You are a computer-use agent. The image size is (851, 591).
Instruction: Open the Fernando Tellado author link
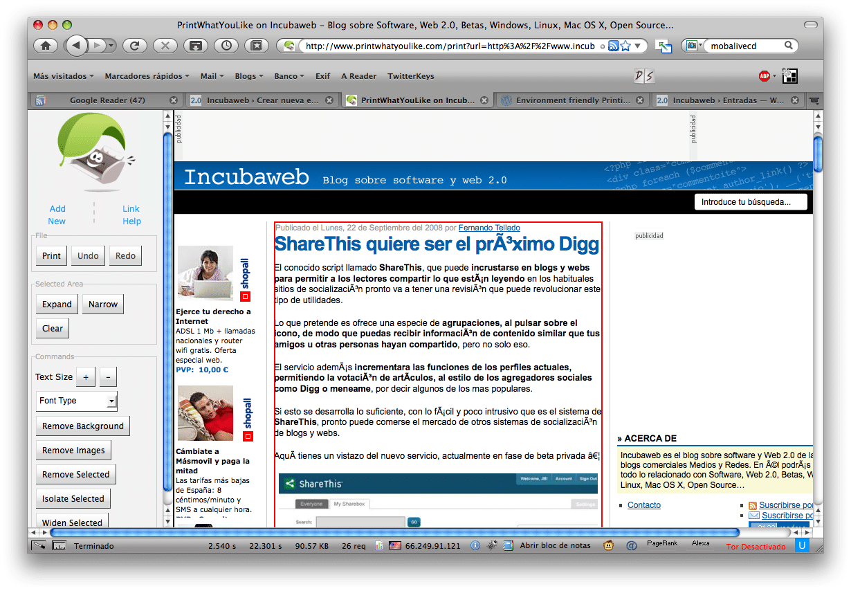tap(489, 228)
